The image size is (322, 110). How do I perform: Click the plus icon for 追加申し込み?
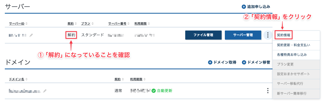click(244, 6)
